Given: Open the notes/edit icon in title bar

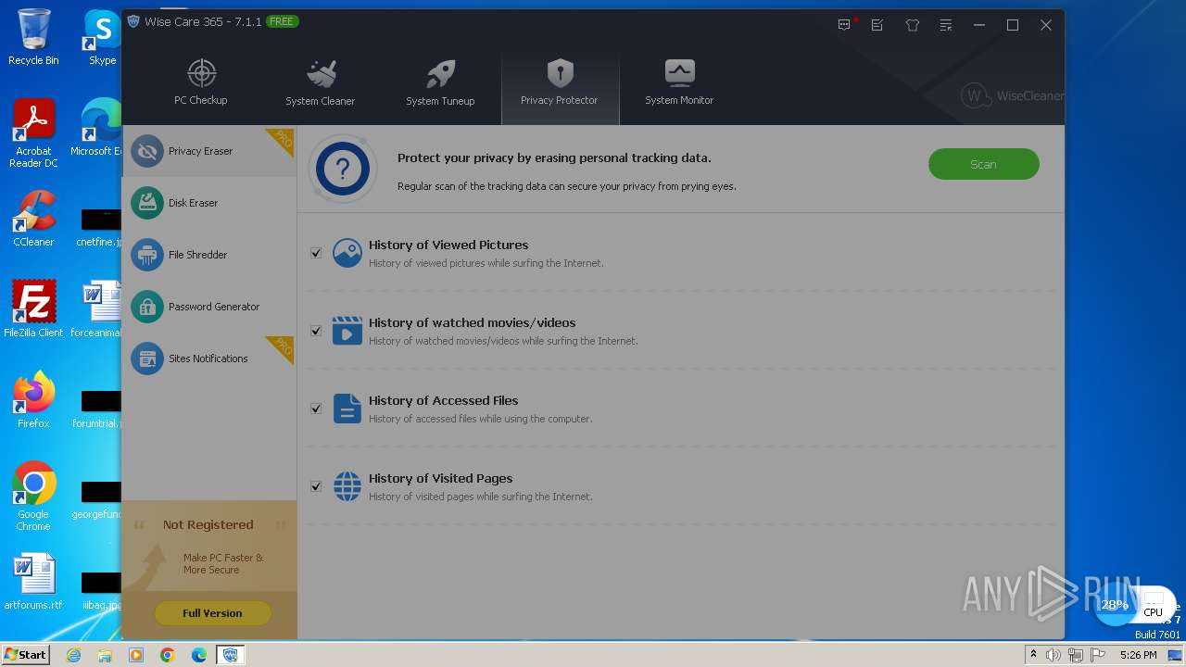Looking at the screenshot, I should 877,25.
